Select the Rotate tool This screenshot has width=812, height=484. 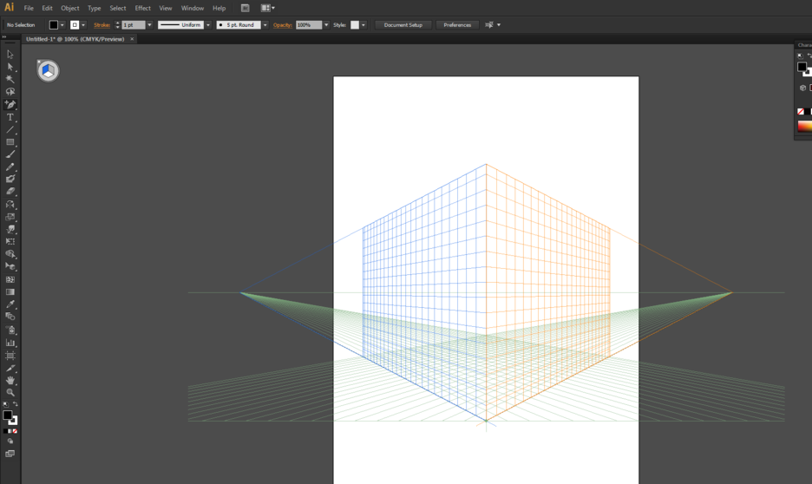10,205
